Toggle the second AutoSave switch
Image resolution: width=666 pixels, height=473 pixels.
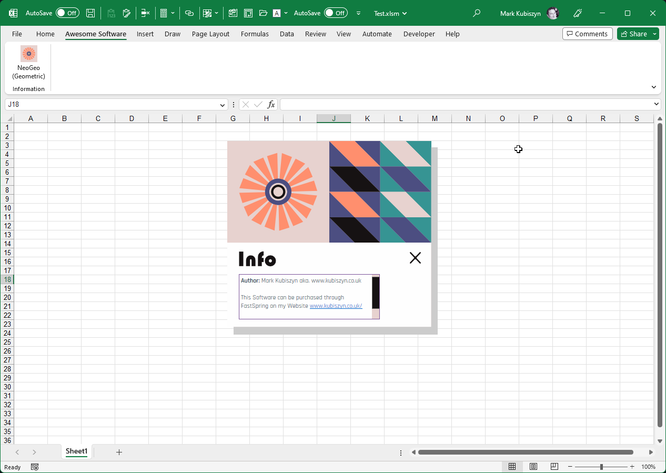[336, 13]
